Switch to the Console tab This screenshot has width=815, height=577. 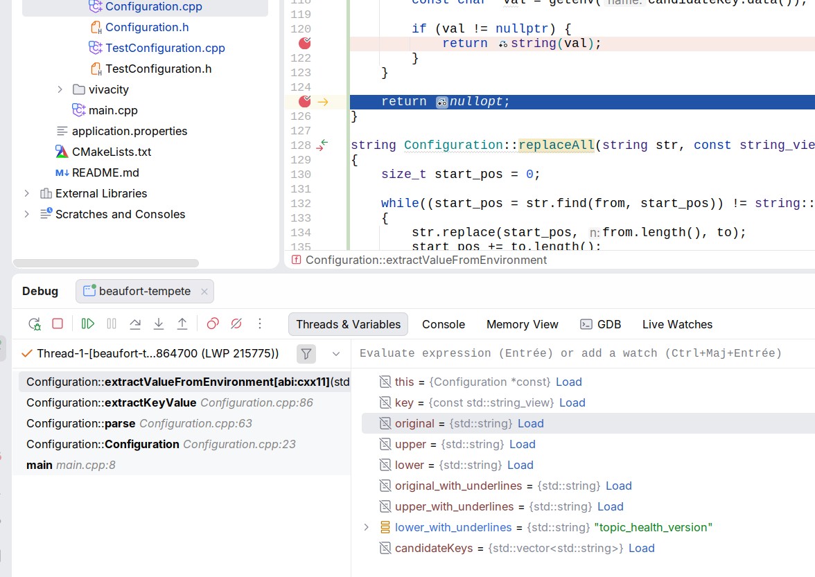click(x=444, y=325)
